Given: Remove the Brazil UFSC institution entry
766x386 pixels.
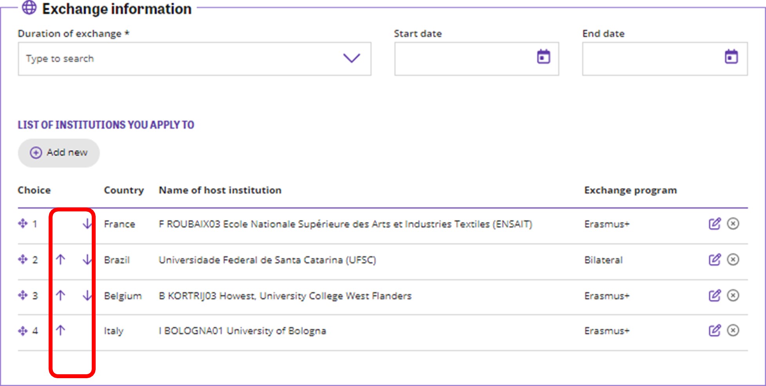Looking at the screenshot, I should click(x=733, y=260).
